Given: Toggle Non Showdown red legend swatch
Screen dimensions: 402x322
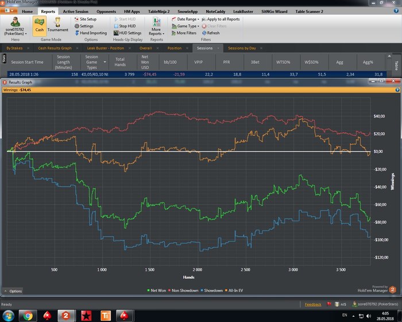Looking at the screenshot, I should pos(169,290).
